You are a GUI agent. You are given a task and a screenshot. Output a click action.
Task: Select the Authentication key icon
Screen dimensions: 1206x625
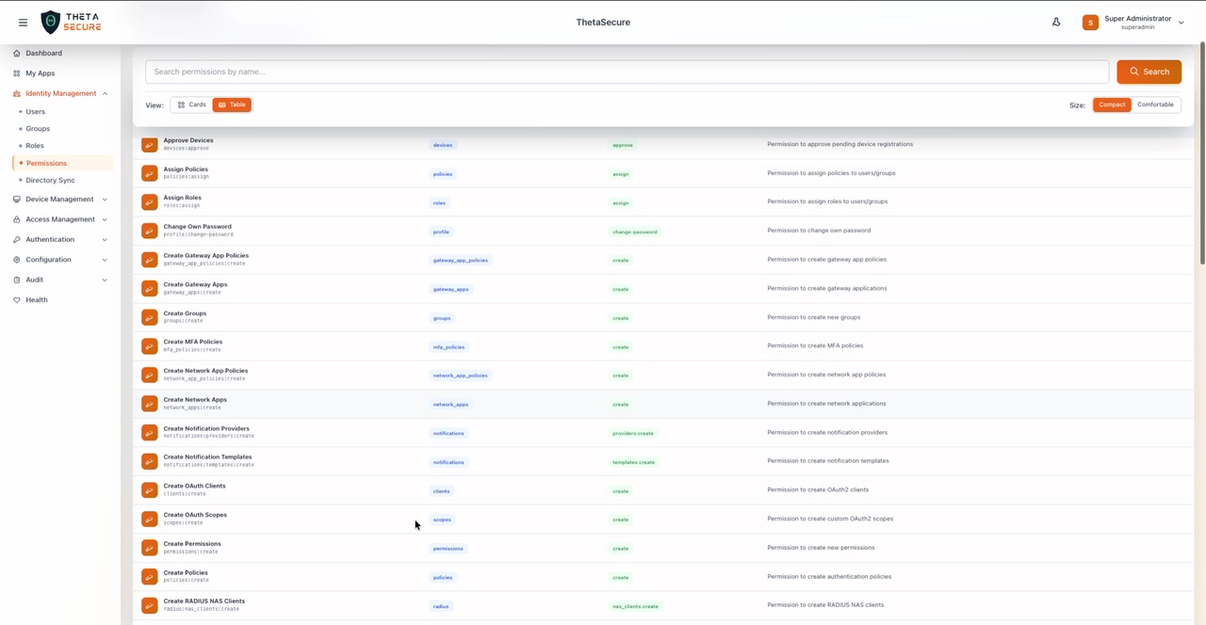(15, 239)
